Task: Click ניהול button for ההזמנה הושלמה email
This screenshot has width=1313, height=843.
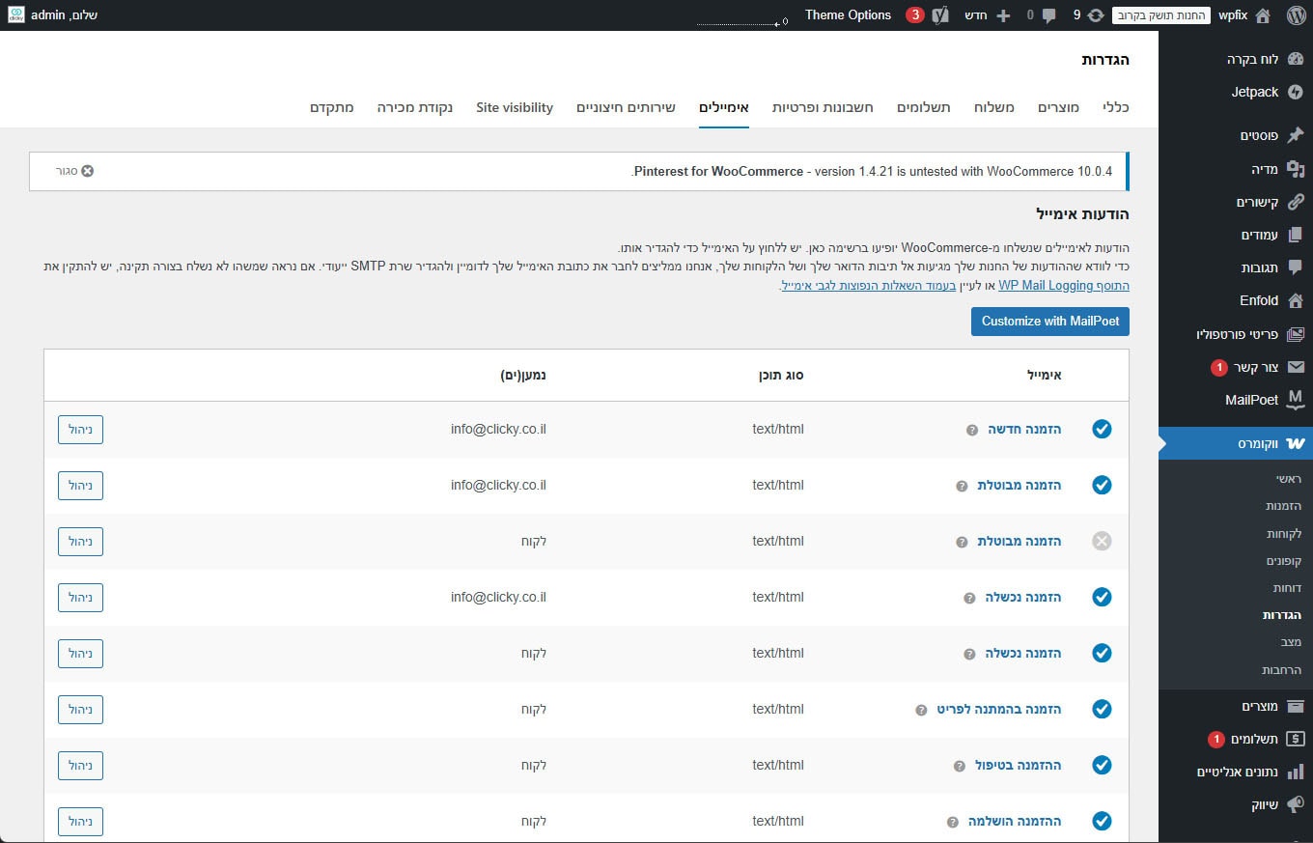Action: point(80,822)
